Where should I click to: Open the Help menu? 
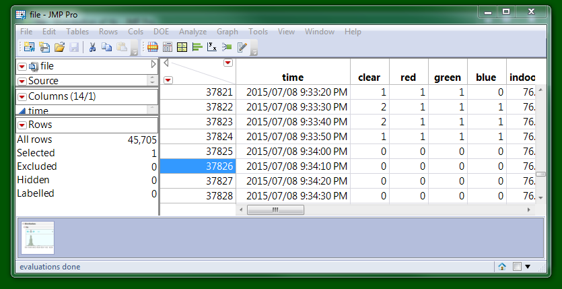(x=353, y=32)
